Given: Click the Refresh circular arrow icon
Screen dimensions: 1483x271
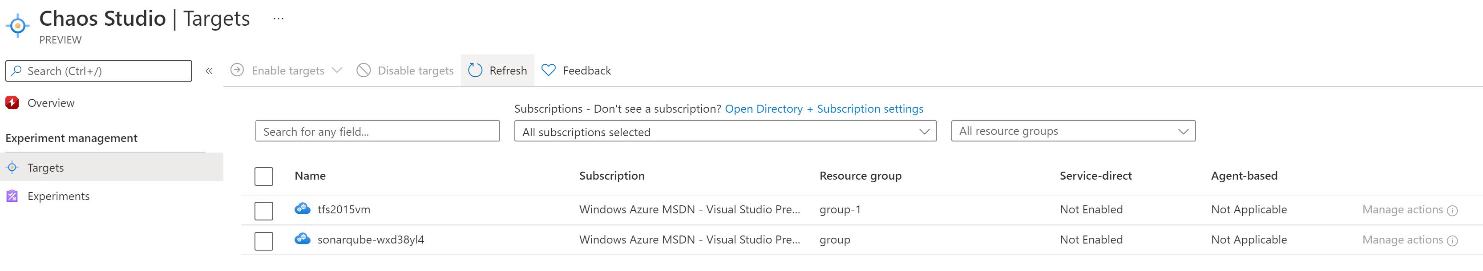Looking at the screenshot, I should pyautogui.click(x=475, y=70).
